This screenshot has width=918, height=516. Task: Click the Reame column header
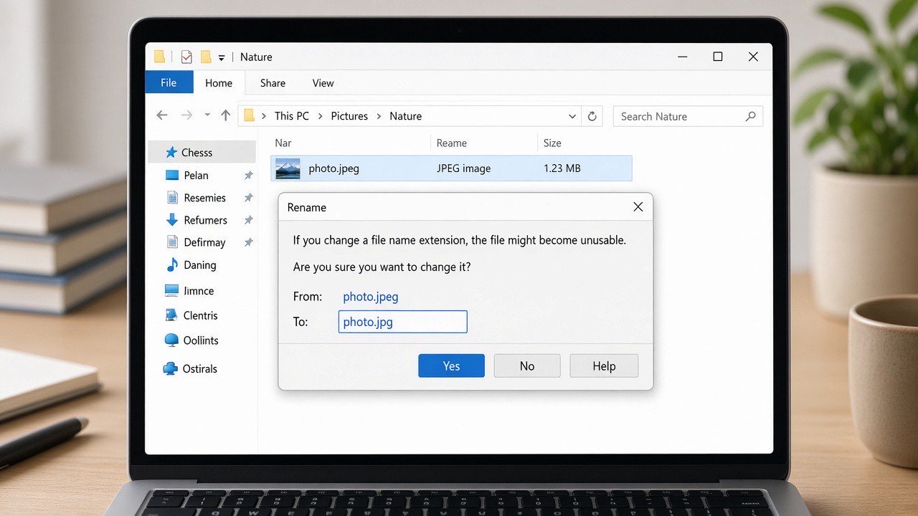452,143
